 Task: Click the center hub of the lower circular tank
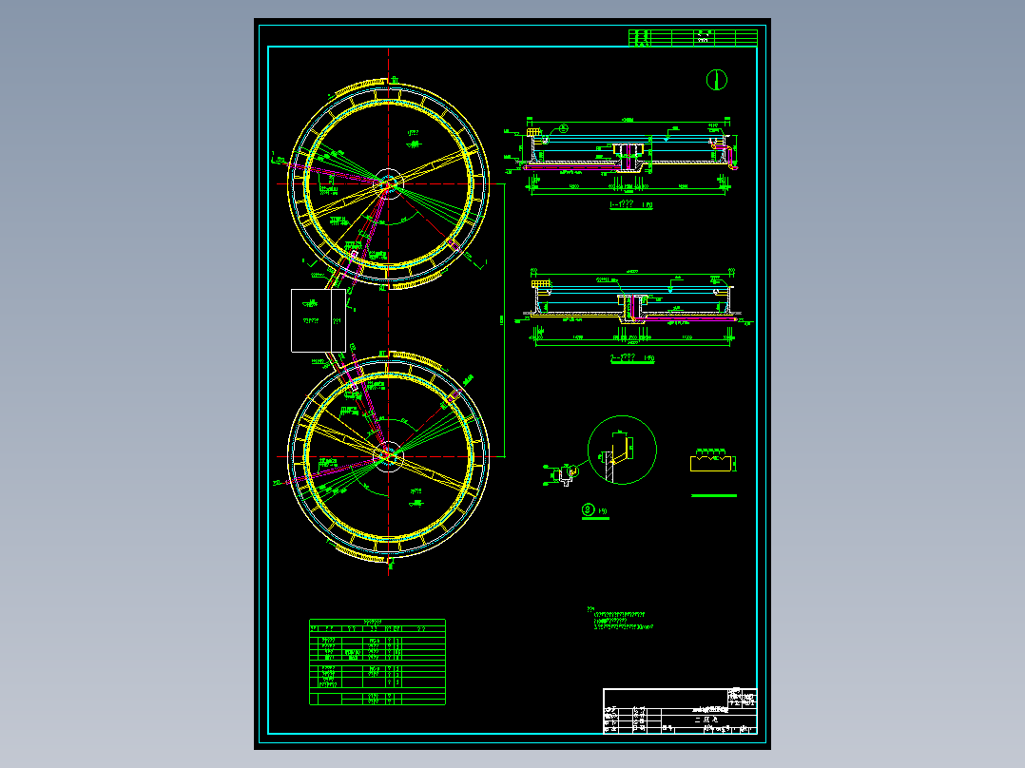(x=388, y=456)
